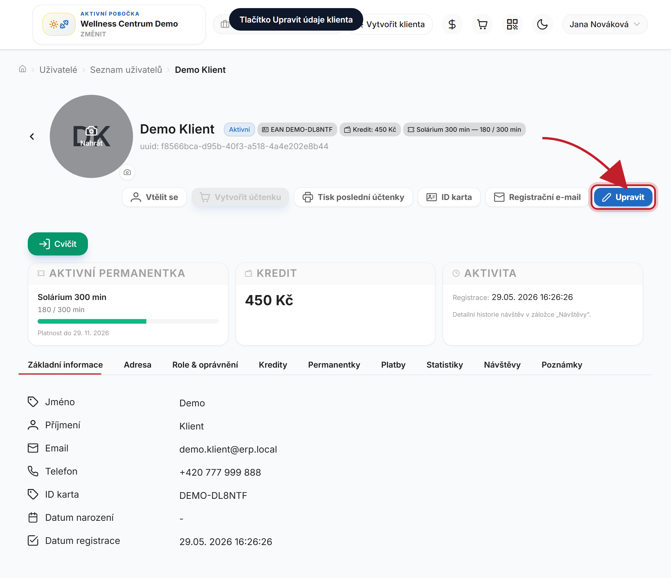
Task: Click the EAN DEMO-DL8NTF badge
Action: point(297,129)
